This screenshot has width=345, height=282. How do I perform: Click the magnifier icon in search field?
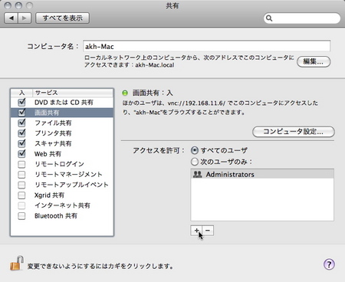pyautogui.click(x=269, y=18)
